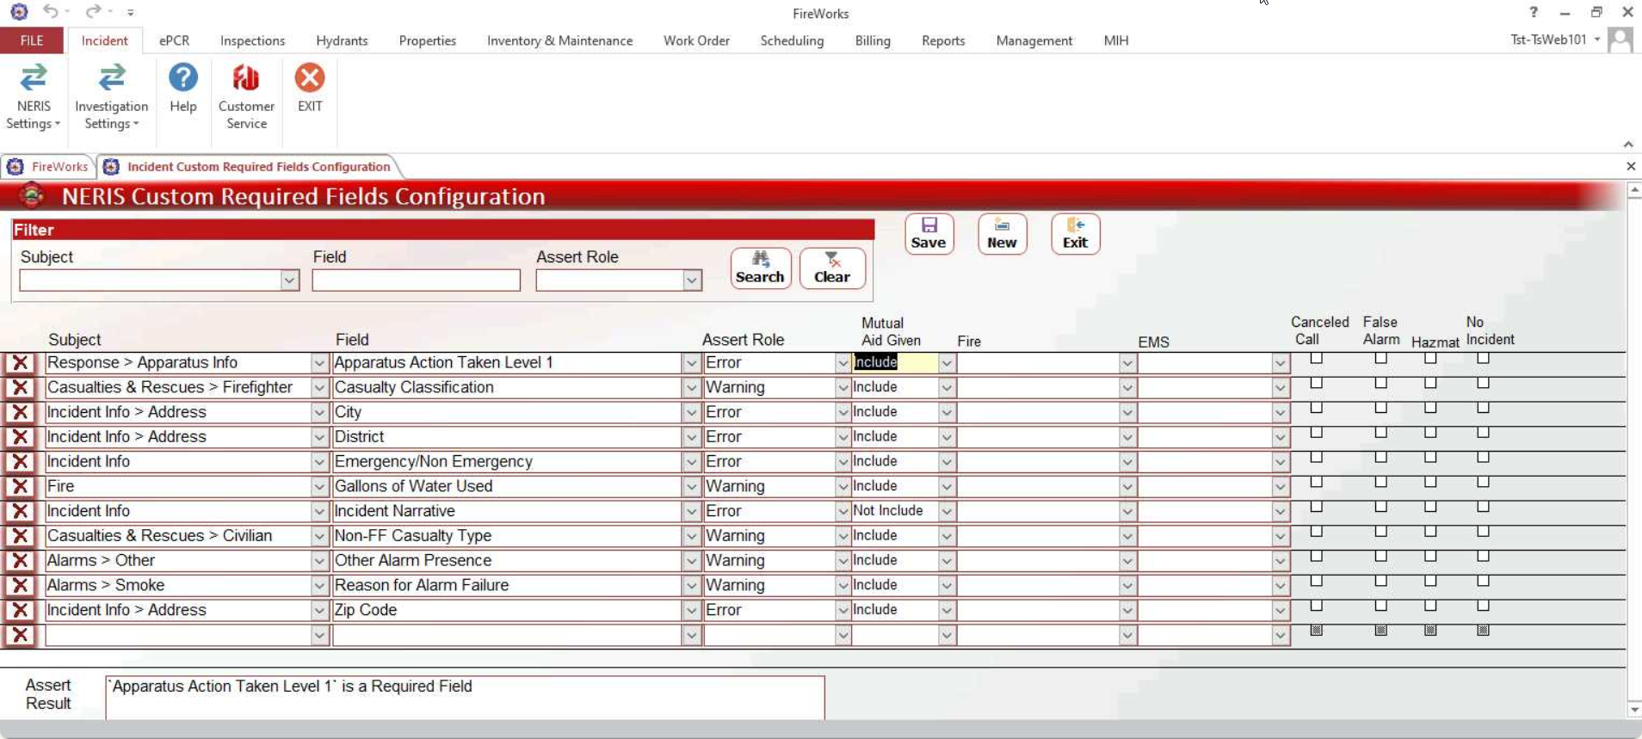Switch to the ePCR ribbon tab
The image size is (1642, 739).
click(x=174, y=40)
